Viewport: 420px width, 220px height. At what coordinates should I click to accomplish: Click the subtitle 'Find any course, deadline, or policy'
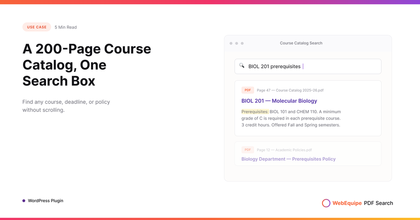coord(66,102)
